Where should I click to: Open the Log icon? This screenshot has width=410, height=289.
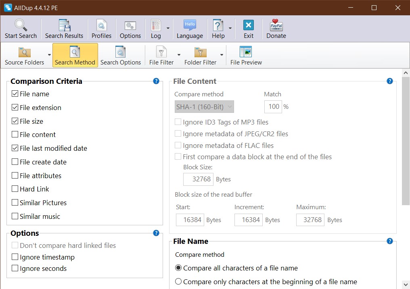pos(156,25)
